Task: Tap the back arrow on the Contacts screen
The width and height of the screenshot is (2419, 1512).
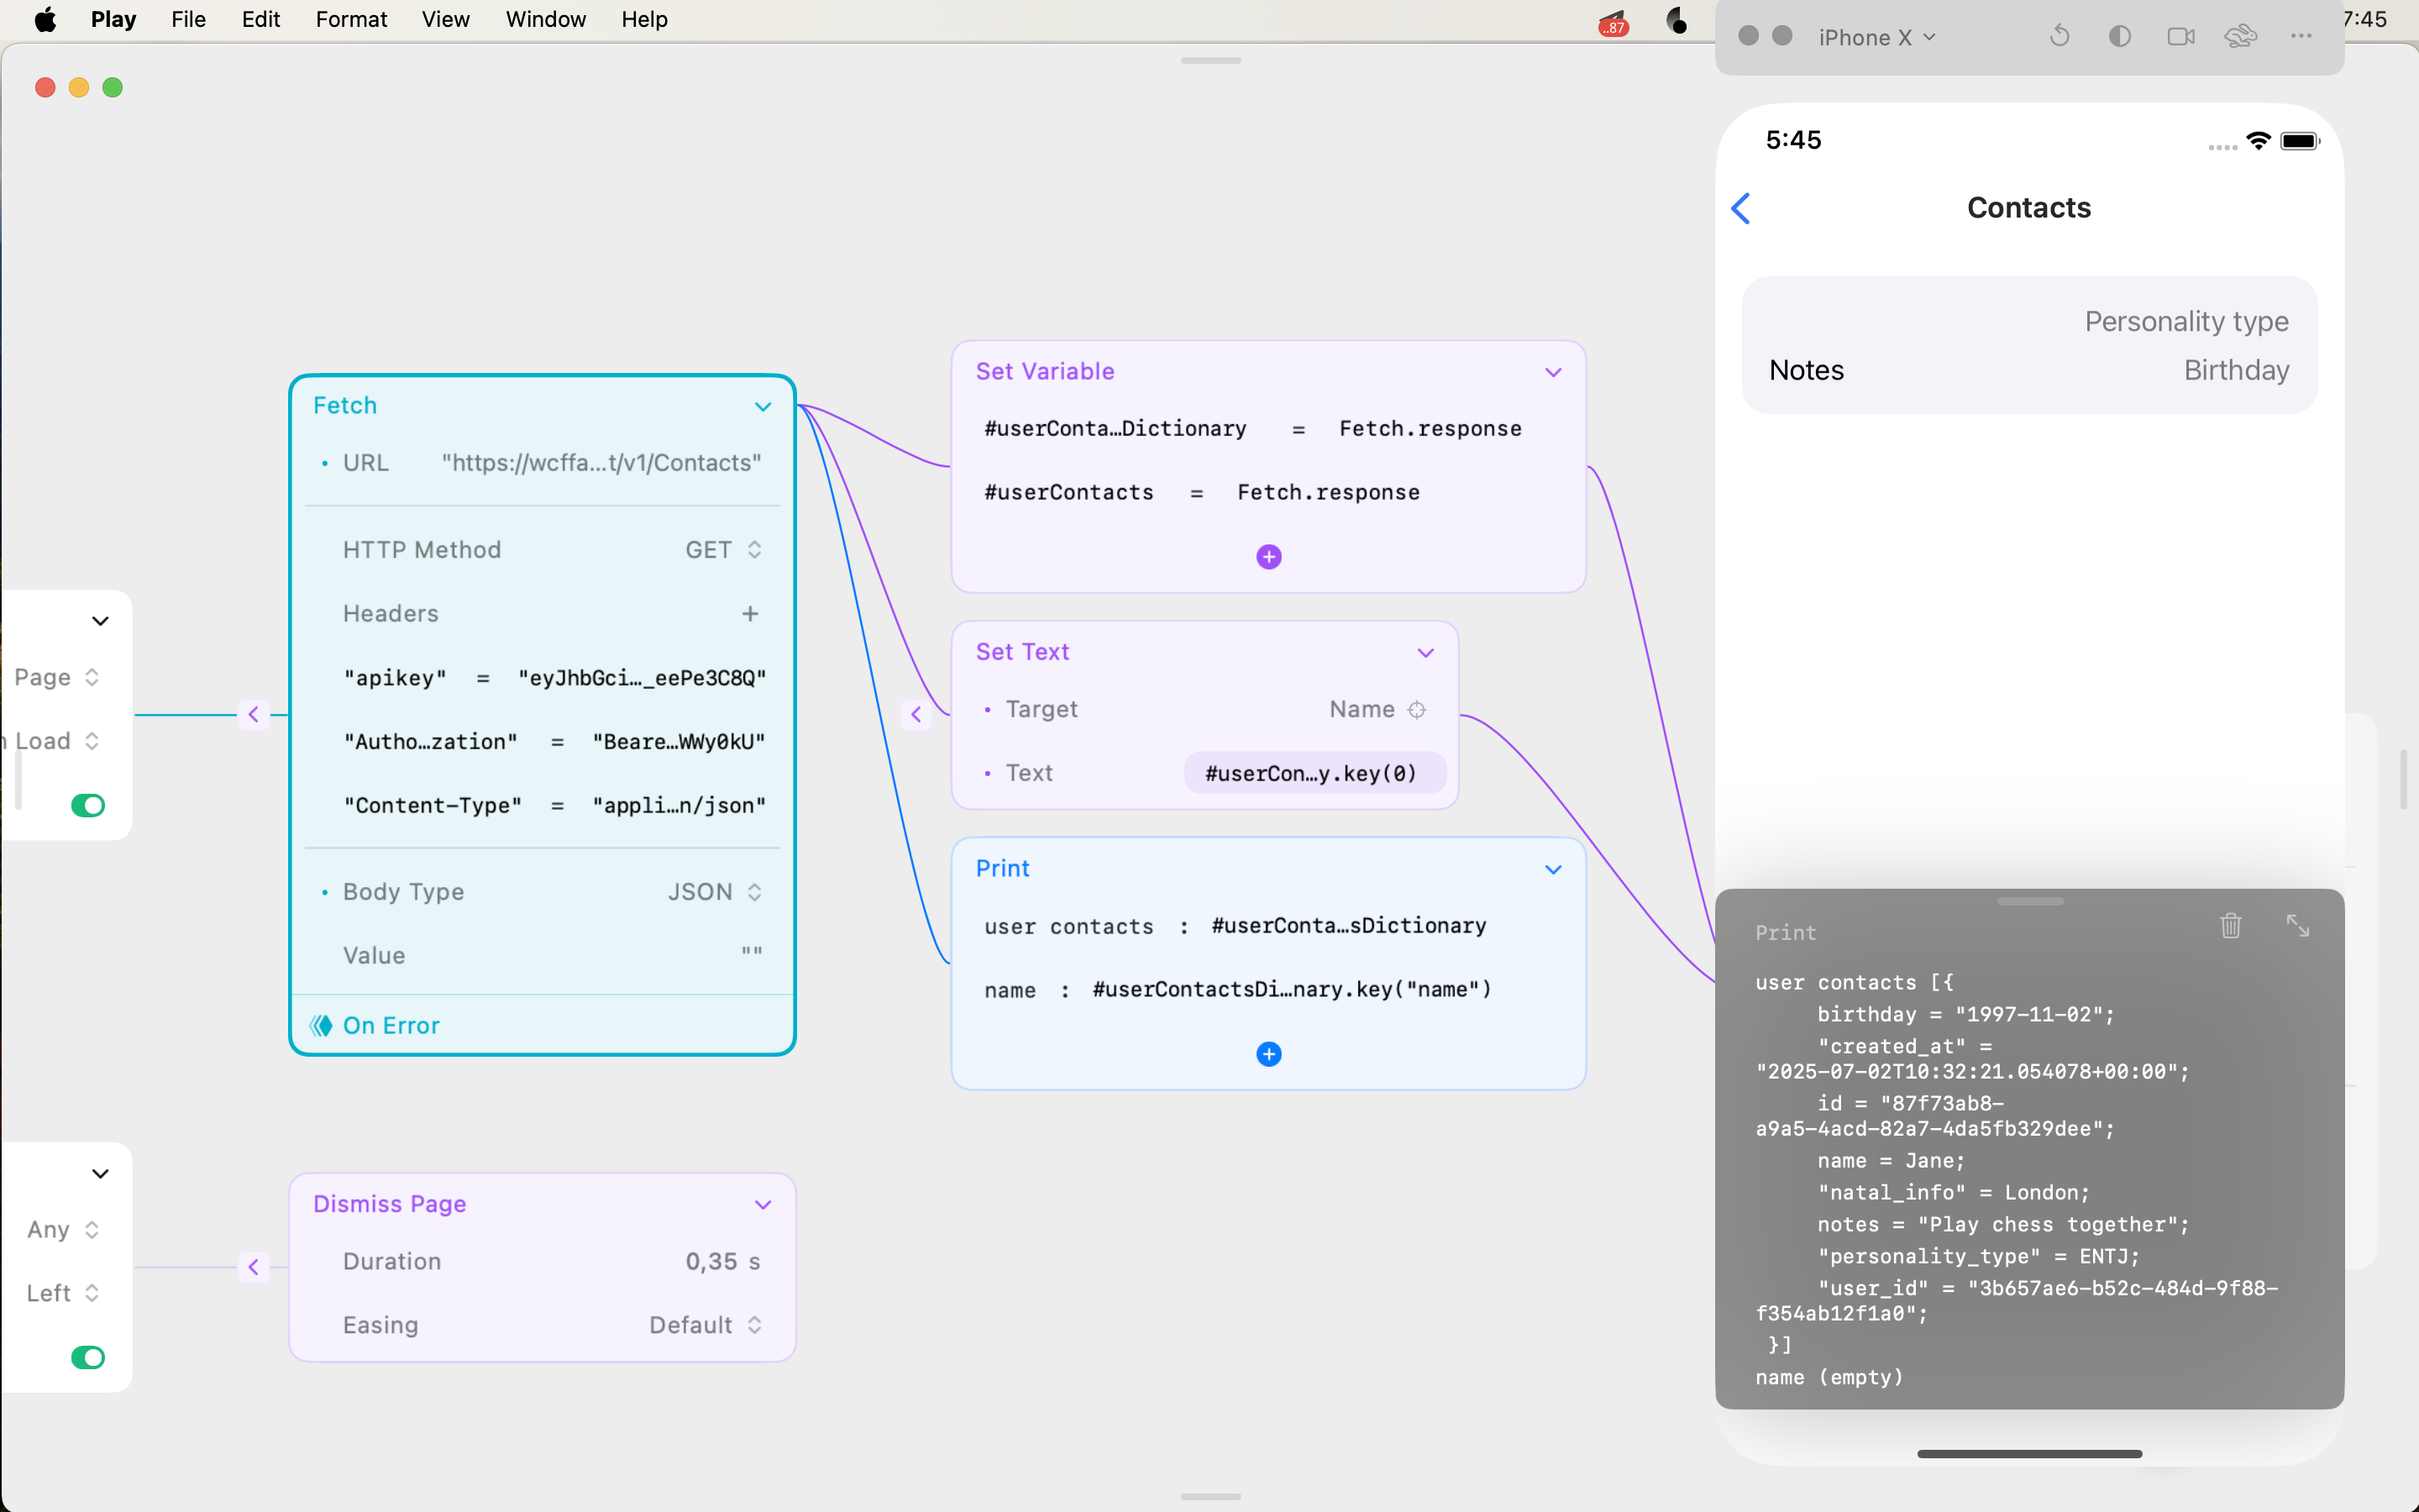Action: [1741, 207]
